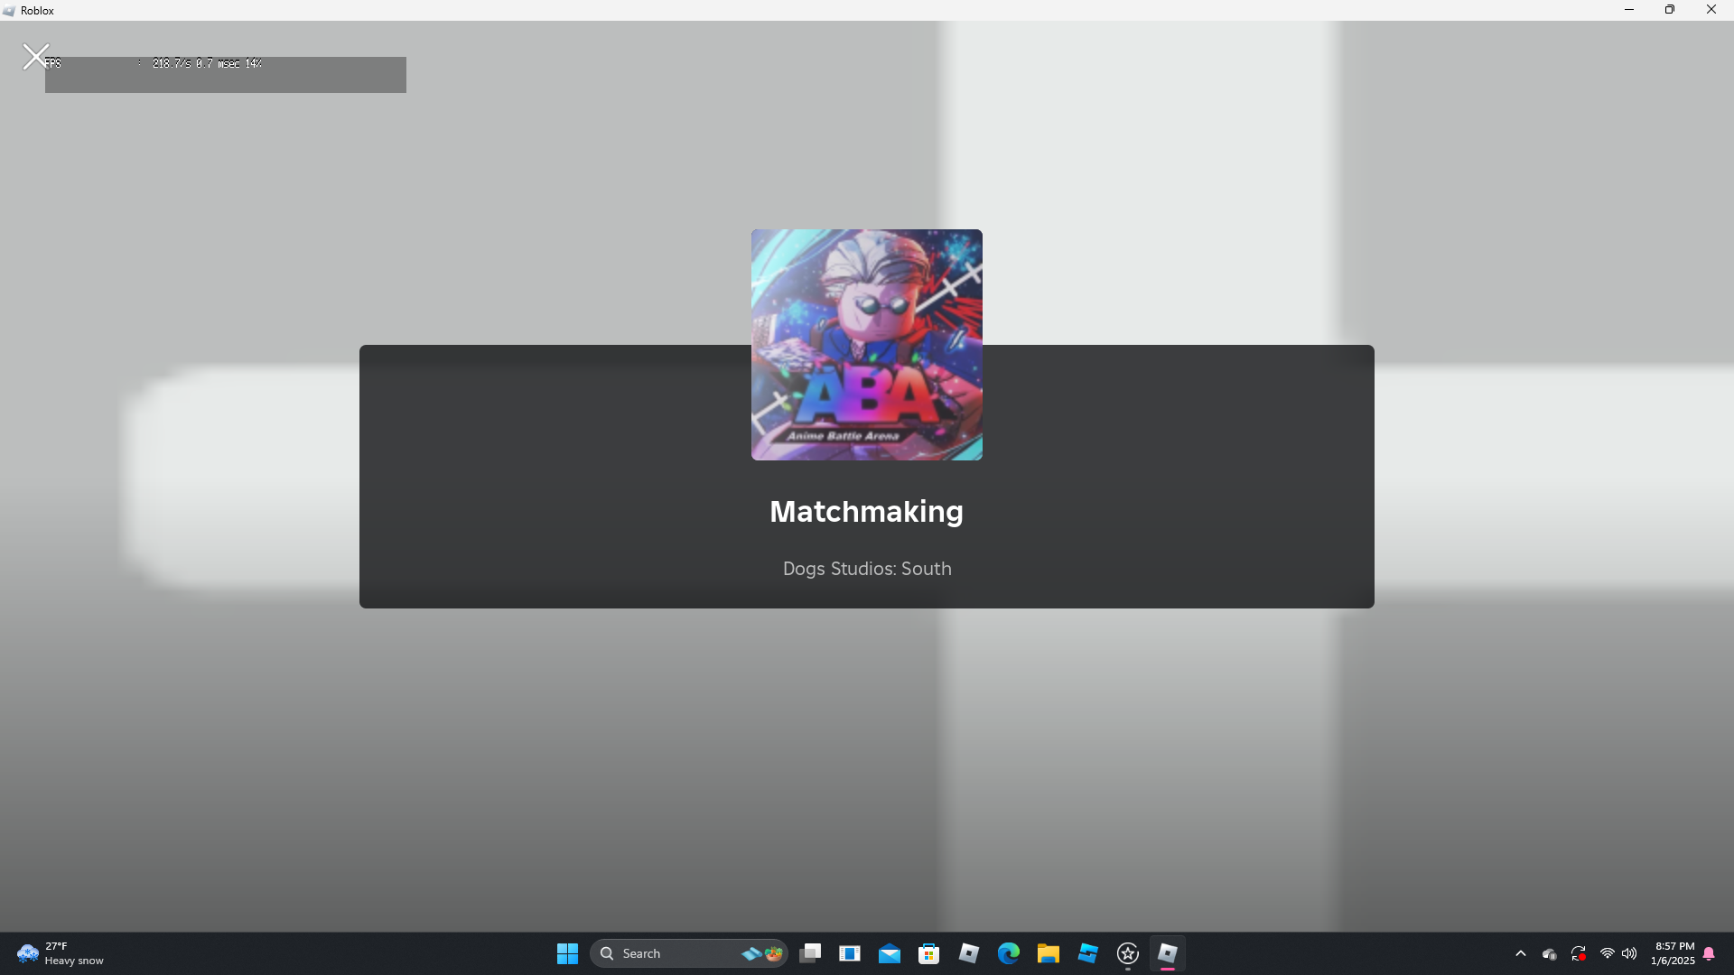
Task: Open File Explorer from the taskbar
Action: click(1048, 953)
